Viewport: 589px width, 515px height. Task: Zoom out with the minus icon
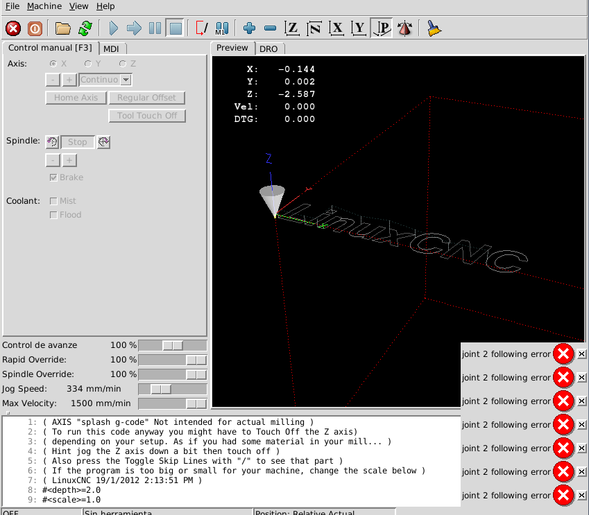pos(271,28)
